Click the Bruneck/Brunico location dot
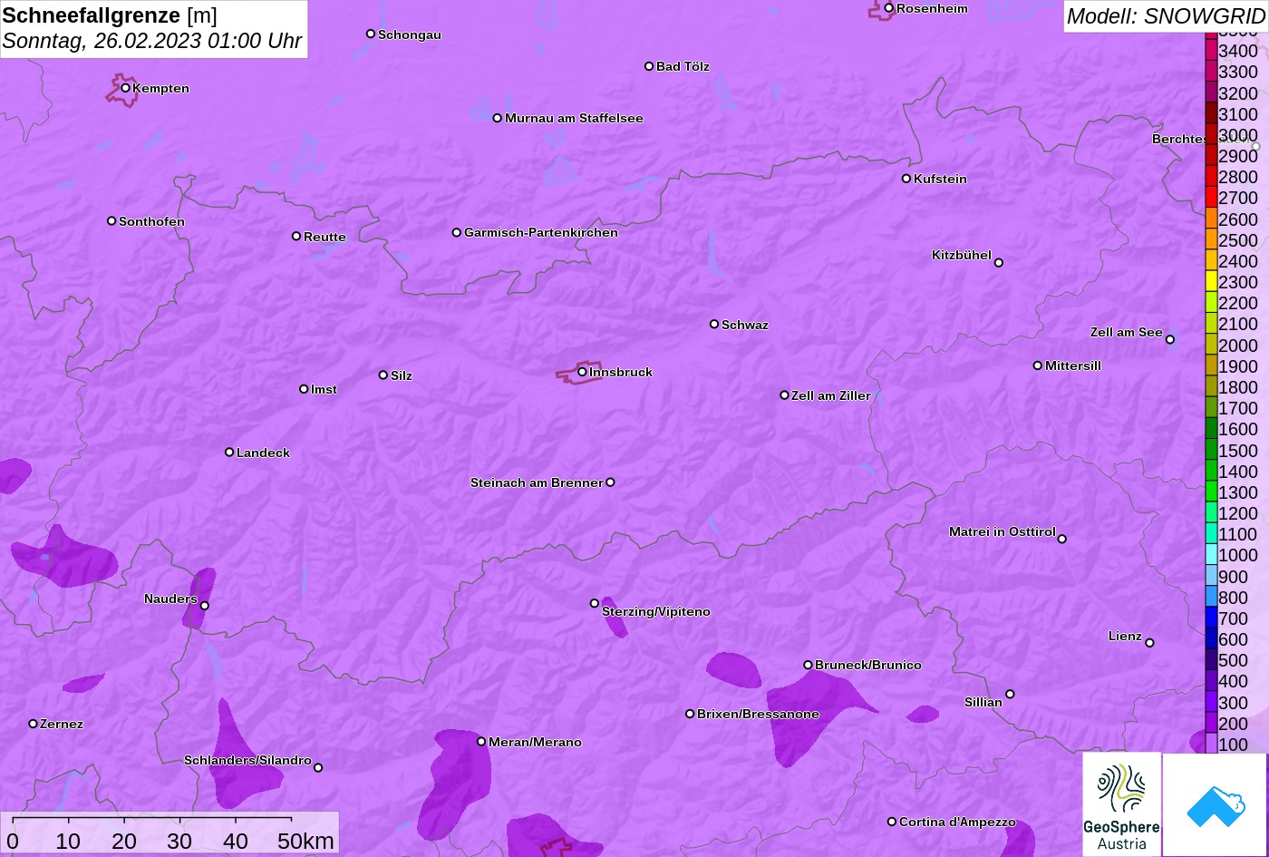This screenshot has width=1269, height=857. click(808, 665)
